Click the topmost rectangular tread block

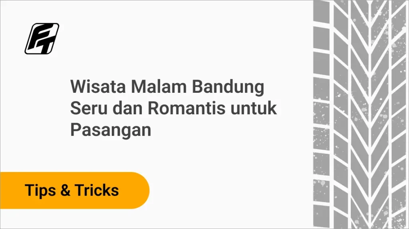tap(322, 11)
